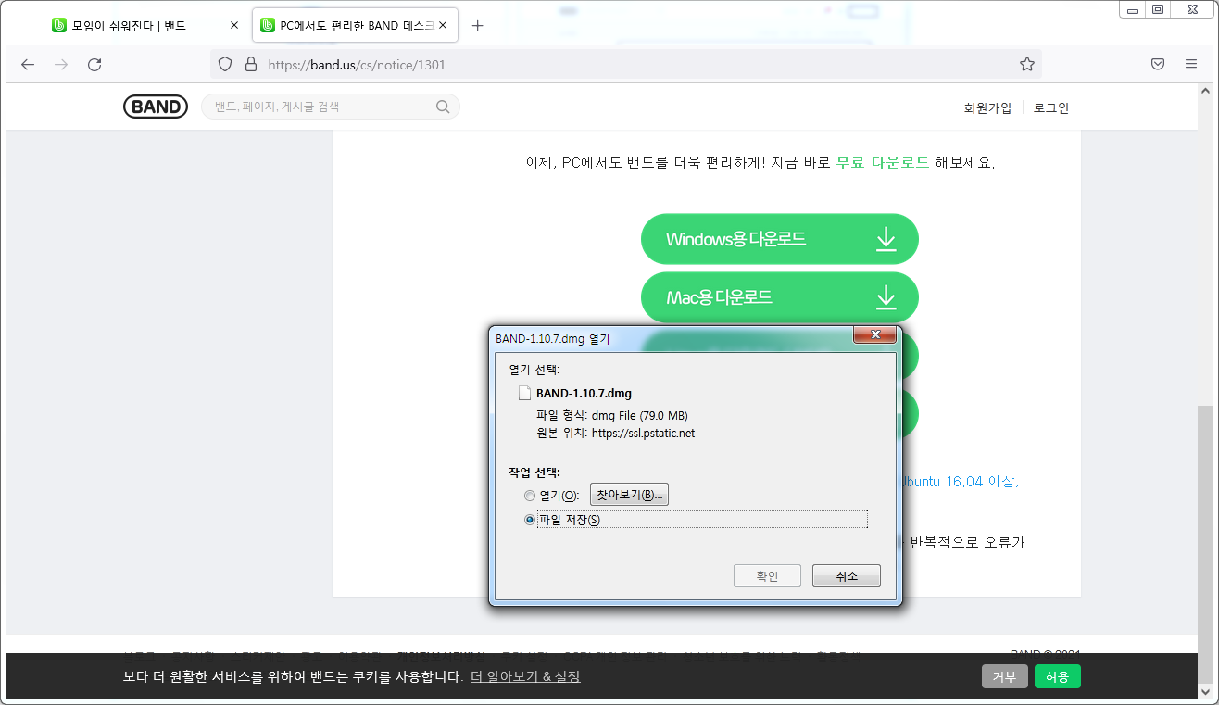Image resolution: width=1219 pixels, height=705 pixels.
Task: Open the Firefox hamburger menu
Action: click(x=1191, y=64)
